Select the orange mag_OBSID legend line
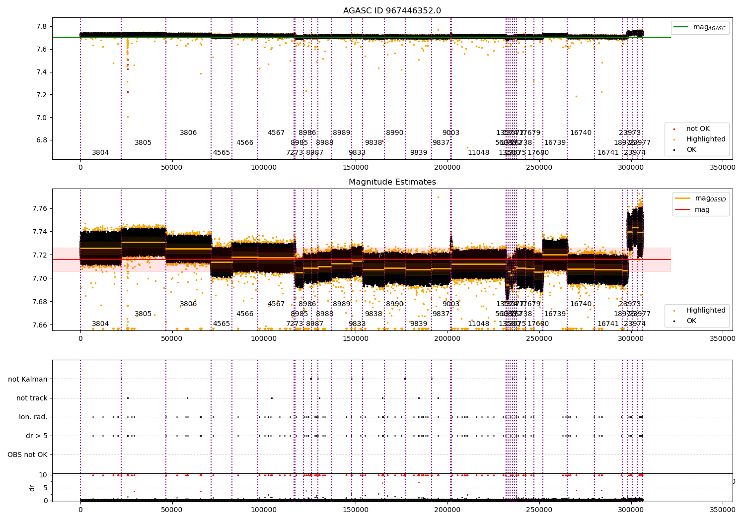Viewport: 745px width, 521px height. [x=682, y=198]
